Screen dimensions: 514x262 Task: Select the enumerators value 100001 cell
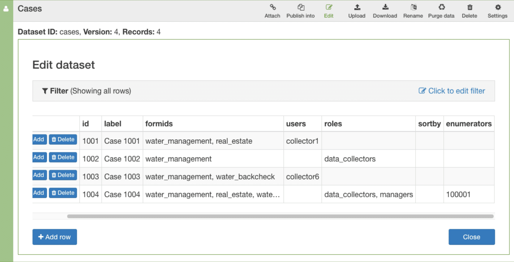click(458, 194)
